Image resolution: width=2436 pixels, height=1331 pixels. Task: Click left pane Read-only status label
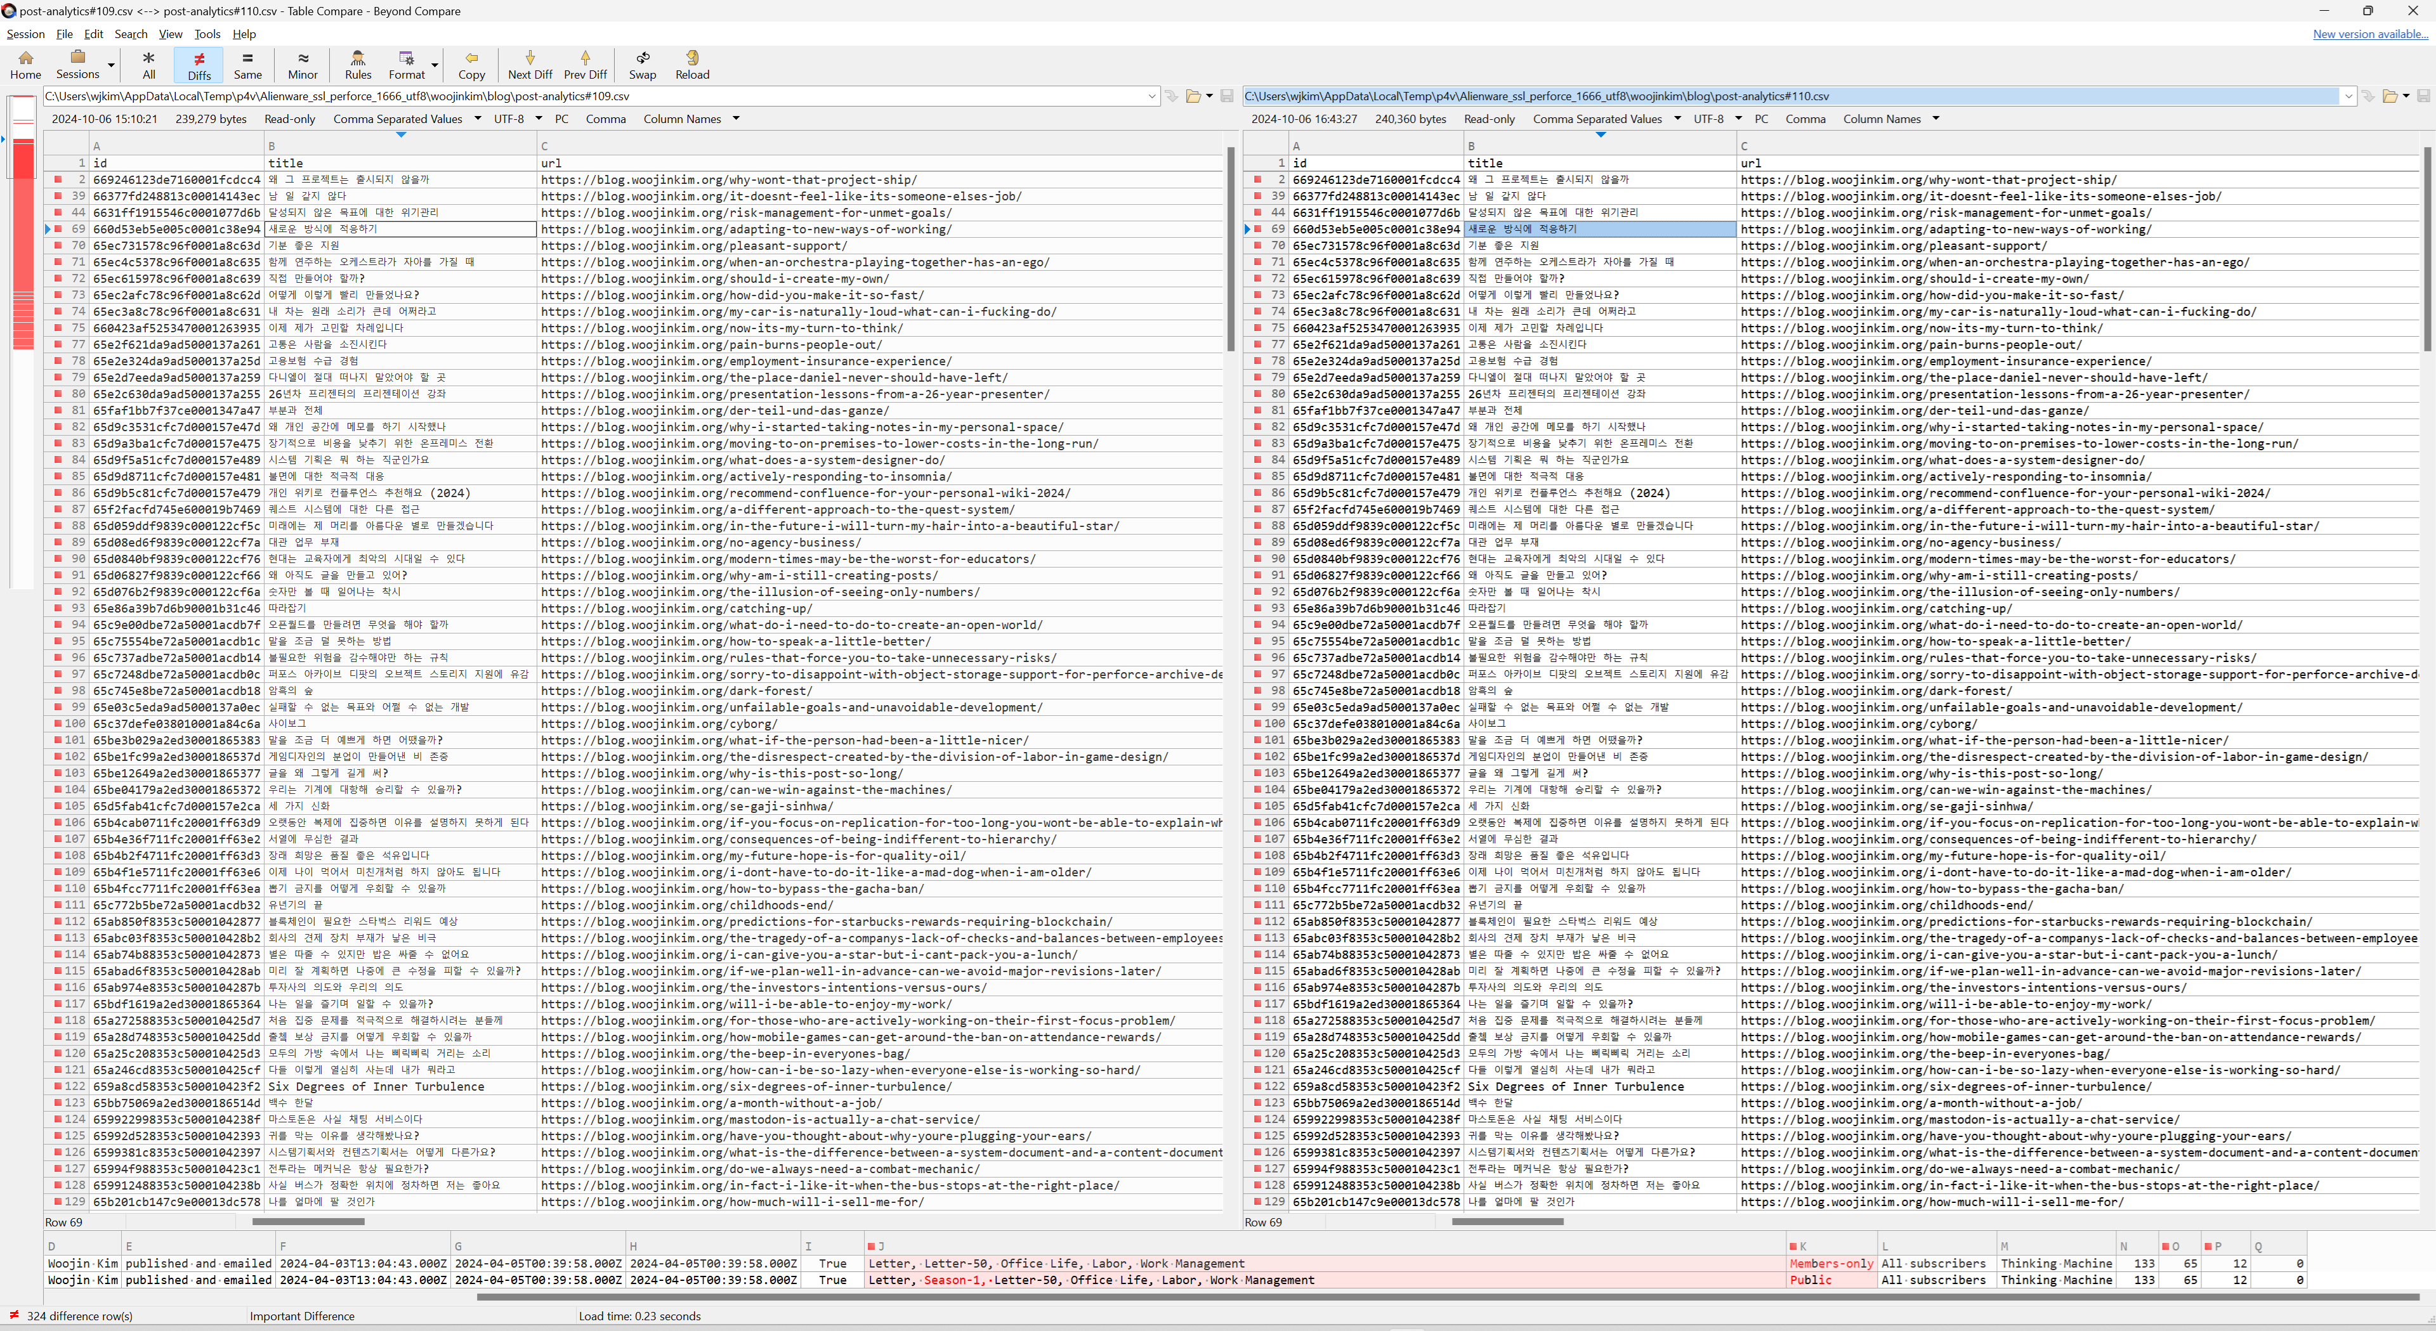[x=289, y=119]
